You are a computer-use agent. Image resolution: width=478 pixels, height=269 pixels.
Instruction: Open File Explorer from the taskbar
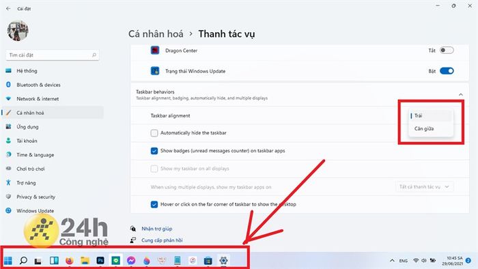click(x=85, y=261)
